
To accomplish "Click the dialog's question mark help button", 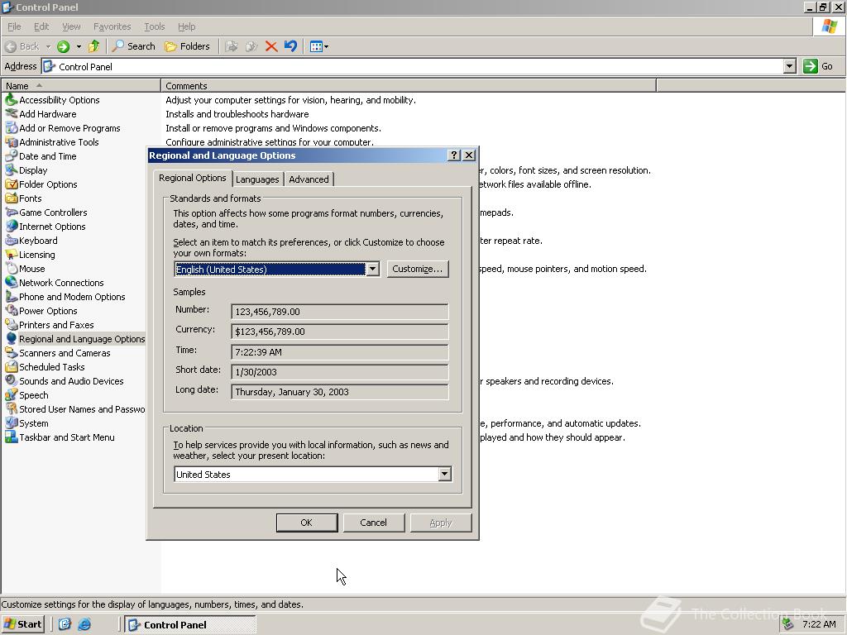I will click(x=454, y=155).
